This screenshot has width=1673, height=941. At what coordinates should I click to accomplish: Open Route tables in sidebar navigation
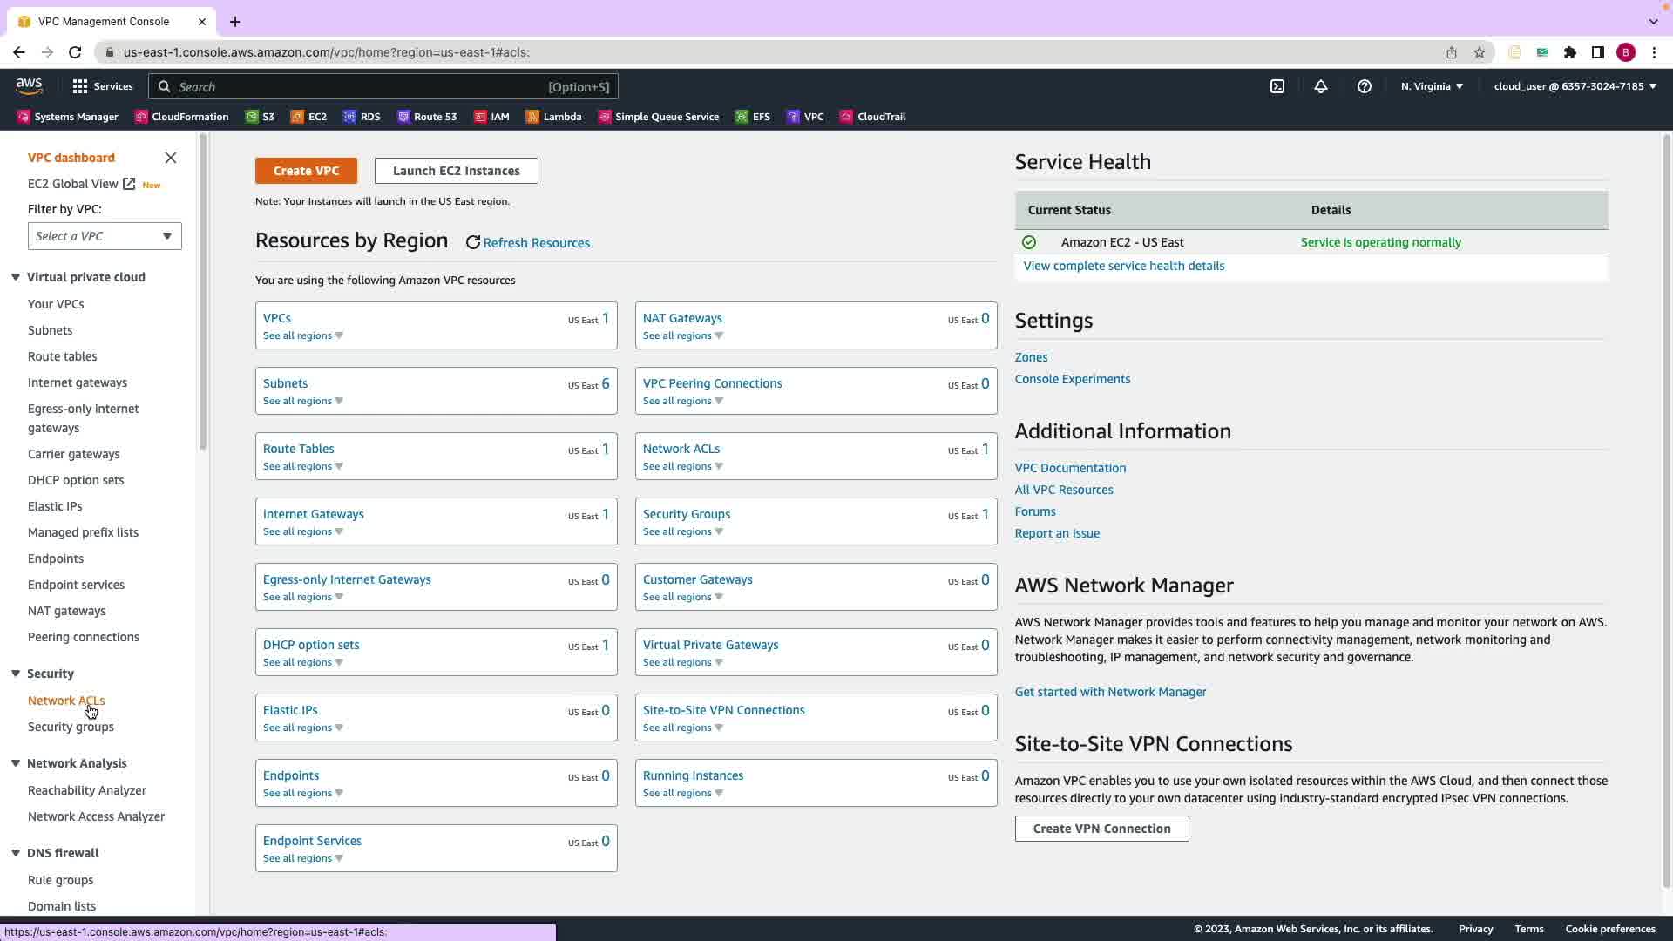[62, 356]
